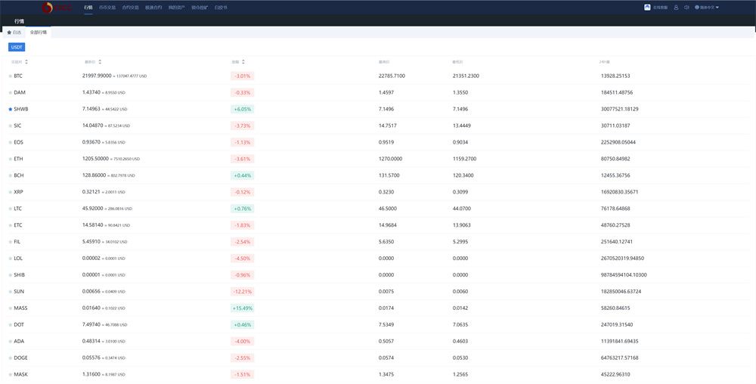Screen dimensions: 756x384
Task: Click DOT price 7.49740
Action: pyautogui.click(x=91, y=325)
